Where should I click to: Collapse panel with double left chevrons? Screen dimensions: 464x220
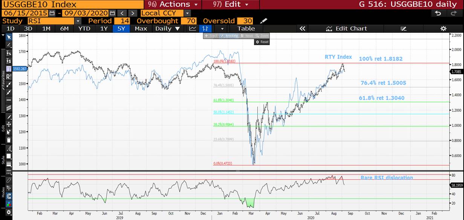302,29
